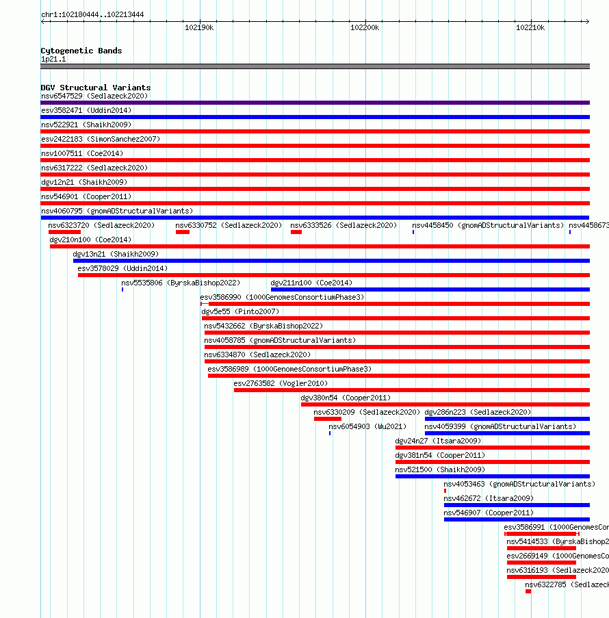This screenshot has width=609, height=618.
Task: Click the nsv6547529 (Sedlazeck2020) variant label
Action: coord(94,96)
